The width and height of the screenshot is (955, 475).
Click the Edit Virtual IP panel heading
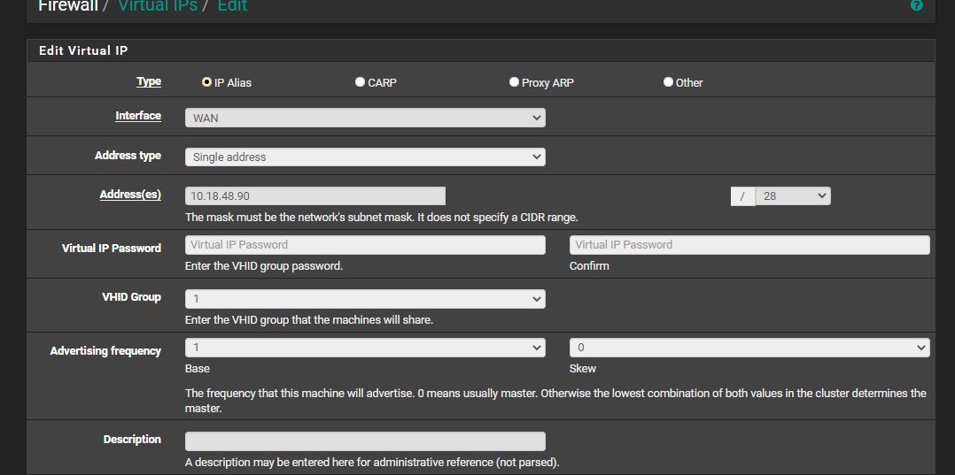click(83, 50)
